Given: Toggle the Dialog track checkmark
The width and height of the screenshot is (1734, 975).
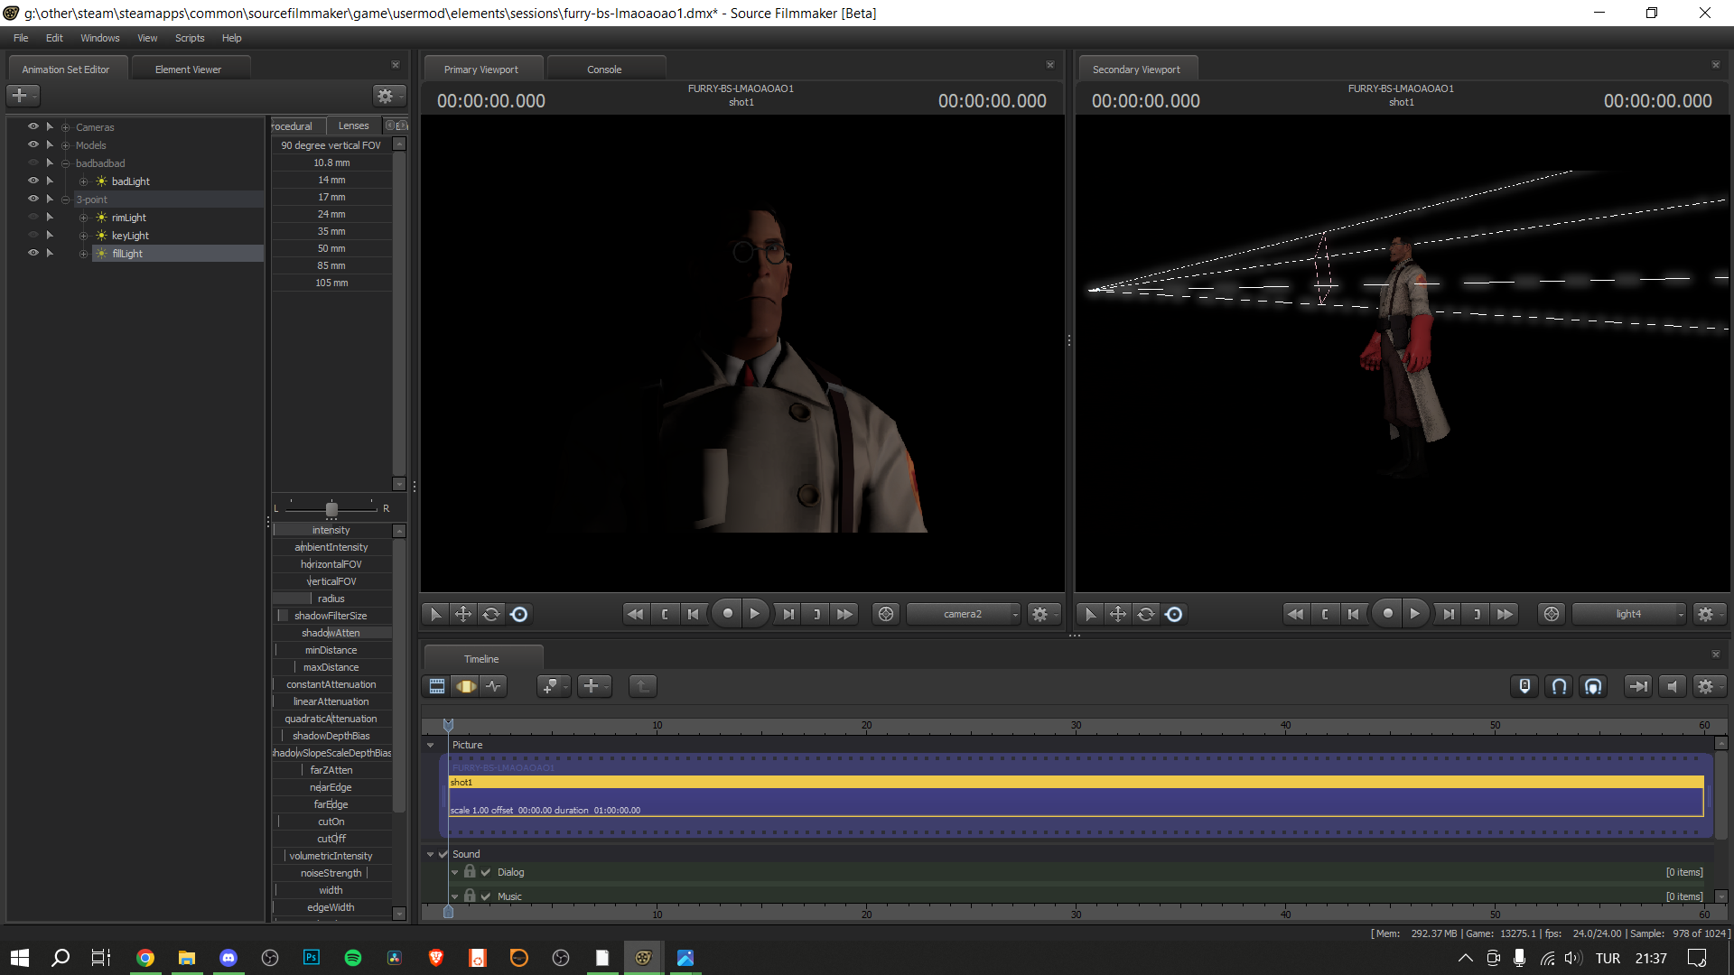Looking at the screenshot, I should pyautogui.click(x=486, y=872).
